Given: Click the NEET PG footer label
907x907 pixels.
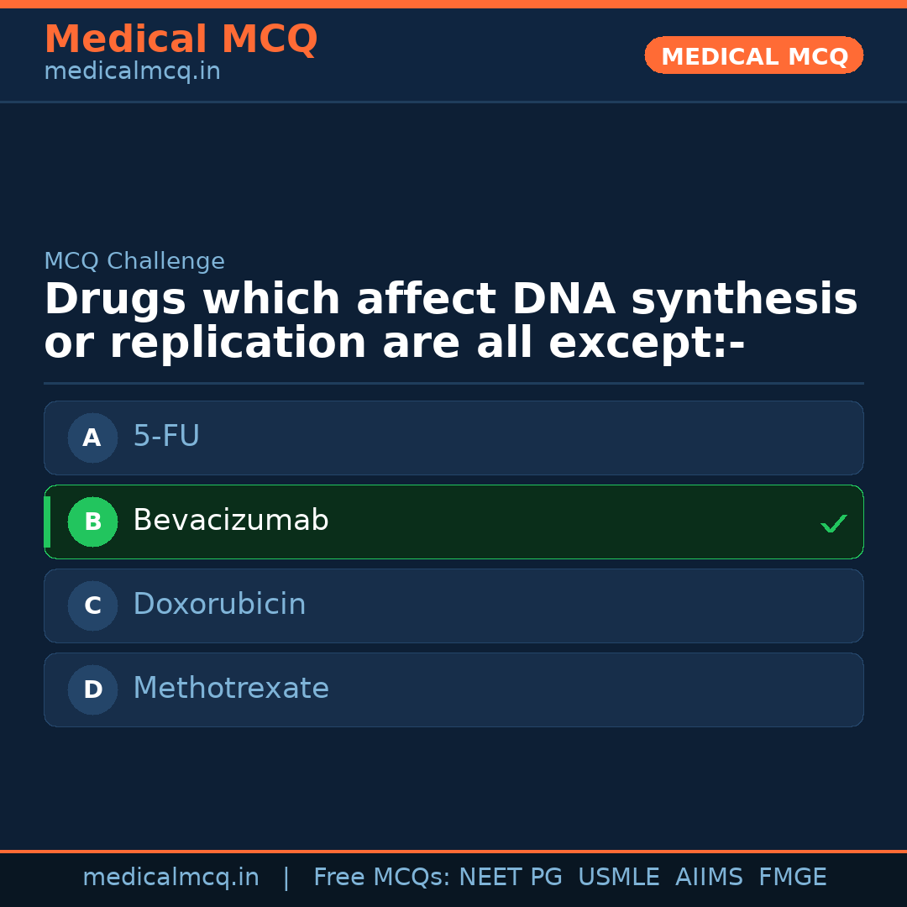Looking at the screenshot, I should (511, 878).
